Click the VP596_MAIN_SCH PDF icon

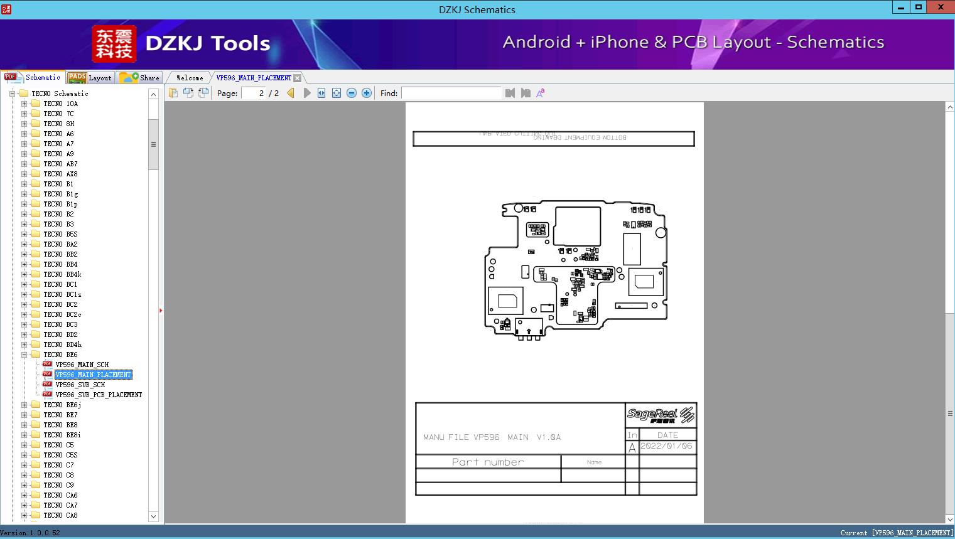click(47, 364)
